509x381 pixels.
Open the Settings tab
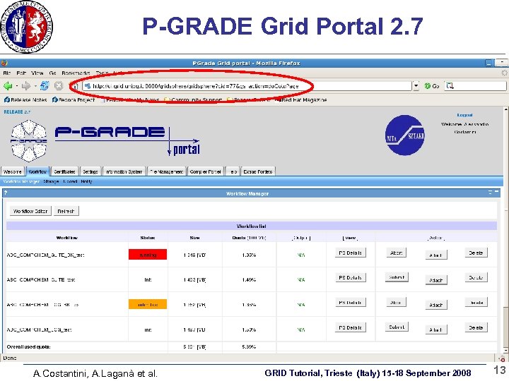click(90, 171)
